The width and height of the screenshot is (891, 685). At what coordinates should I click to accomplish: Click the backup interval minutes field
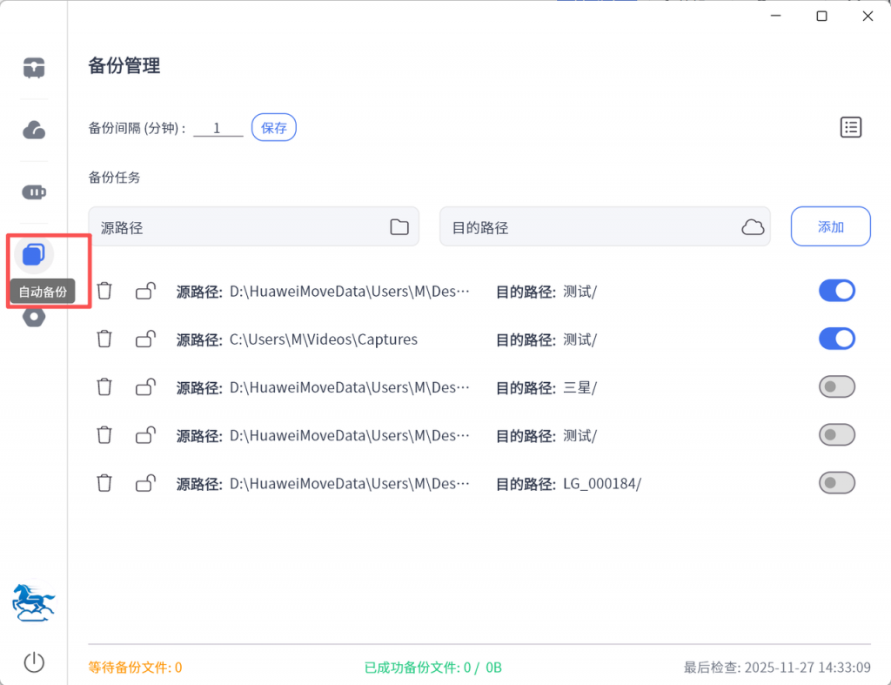218,128
